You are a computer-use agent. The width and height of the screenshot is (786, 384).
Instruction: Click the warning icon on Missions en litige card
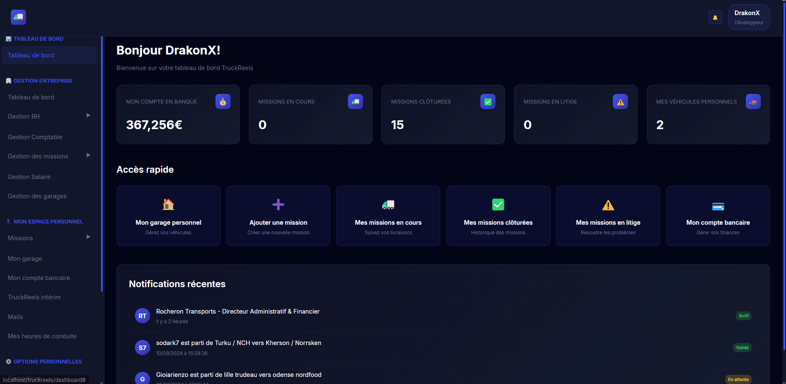point(620,101)
